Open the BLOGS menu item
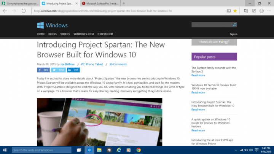This screenshot has width=274, height=154. coord(53,34)
